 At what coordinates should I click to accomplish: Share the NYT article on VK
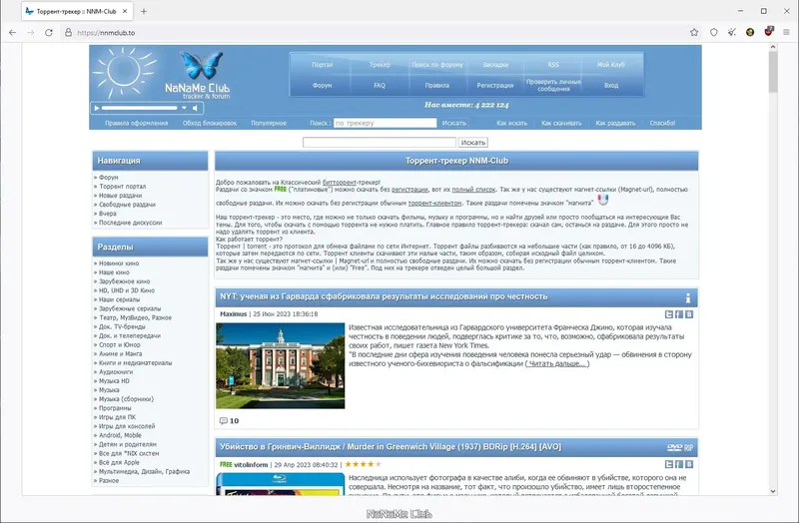tap(689, 314)
